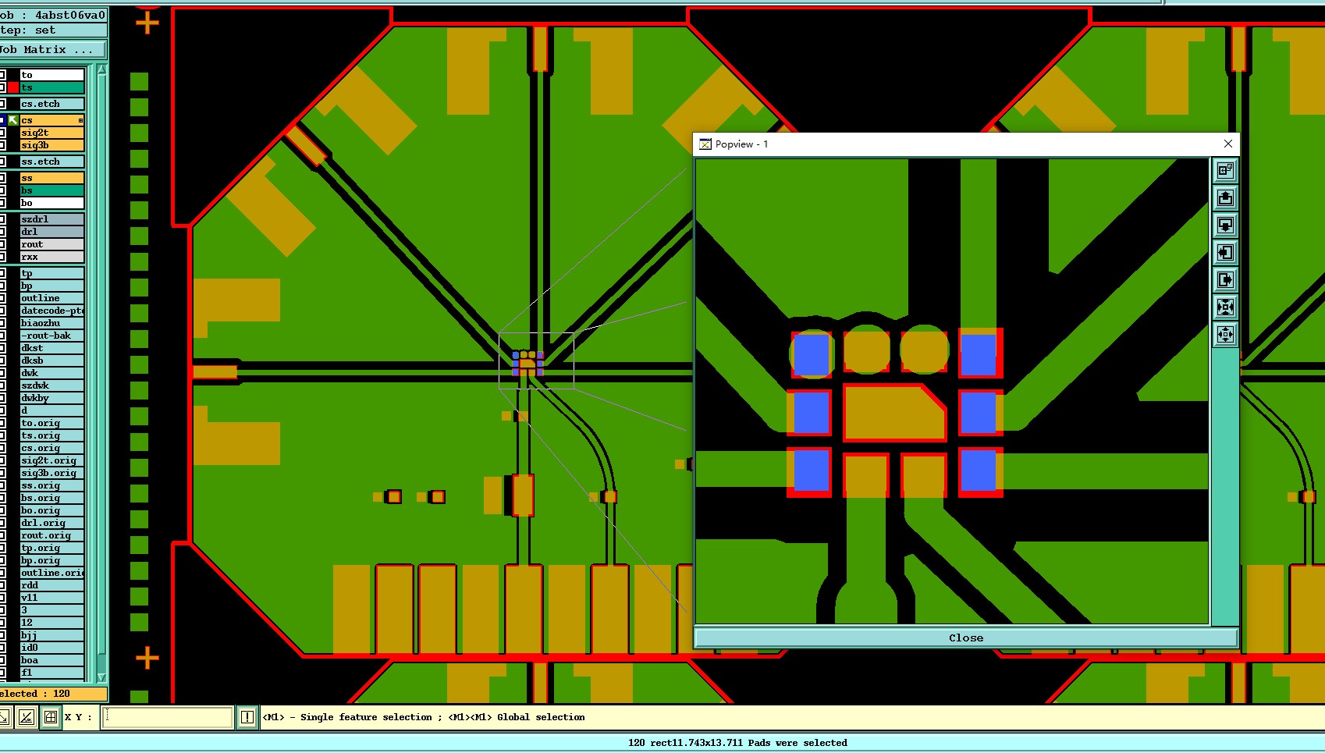Open the Job Matrix
Screen dimensions: 1325x753
pyautogui.click(x=52, y=49)
